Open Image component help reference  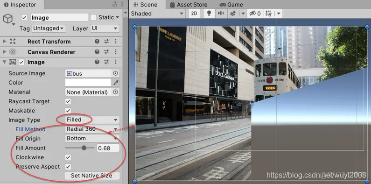click(97, 62)
